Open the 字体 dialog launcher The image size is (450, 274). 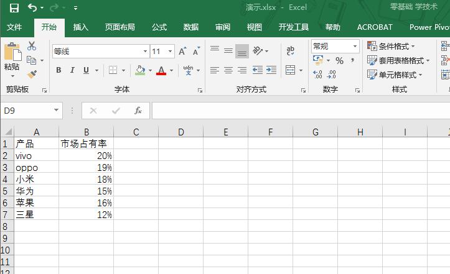coord(200,90)
